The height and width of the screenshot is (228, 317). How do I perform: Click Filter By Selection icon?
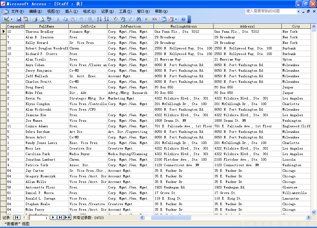click(116, 19)
